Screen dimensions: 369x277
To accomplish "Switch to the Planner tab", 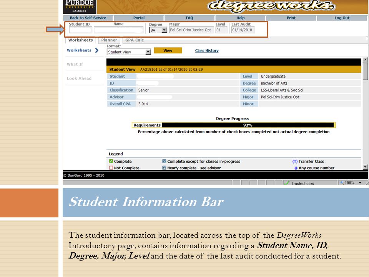I will (x=109, y=40).
